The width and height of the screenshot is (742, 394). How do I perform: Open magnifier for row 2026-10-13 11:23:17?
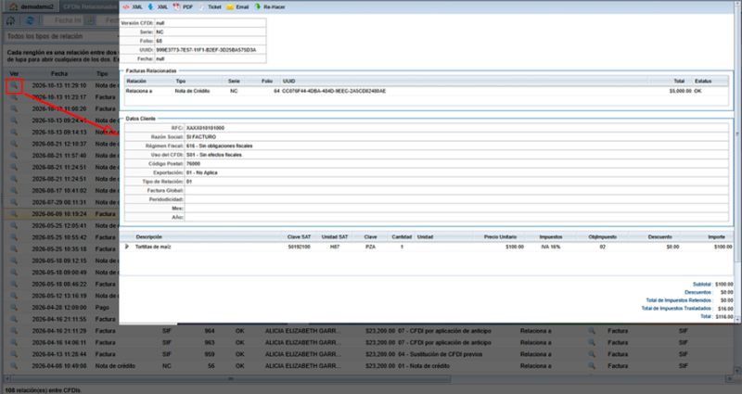[14, 97]
